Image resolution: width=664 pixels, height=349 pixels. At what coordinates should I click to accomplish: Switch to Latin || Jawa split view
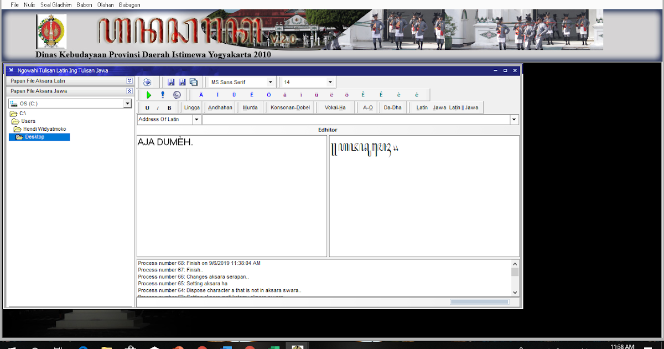point(464,107)
